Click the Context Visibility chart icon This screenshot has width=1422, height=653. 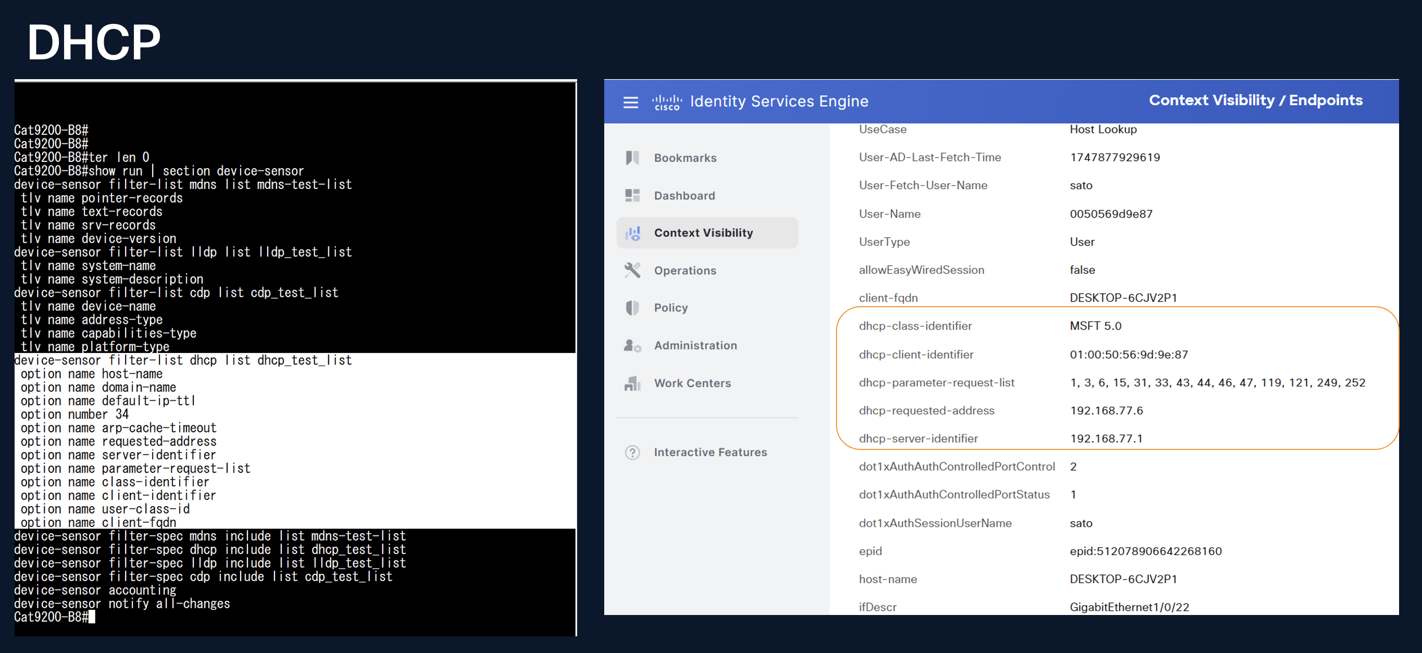pyautogui.click(x=633, y=233)
